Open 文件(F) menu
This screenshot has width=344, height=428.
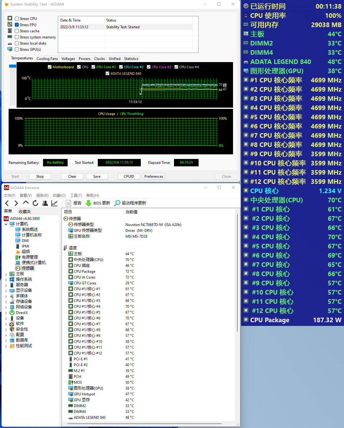click(x=10, y=196)
